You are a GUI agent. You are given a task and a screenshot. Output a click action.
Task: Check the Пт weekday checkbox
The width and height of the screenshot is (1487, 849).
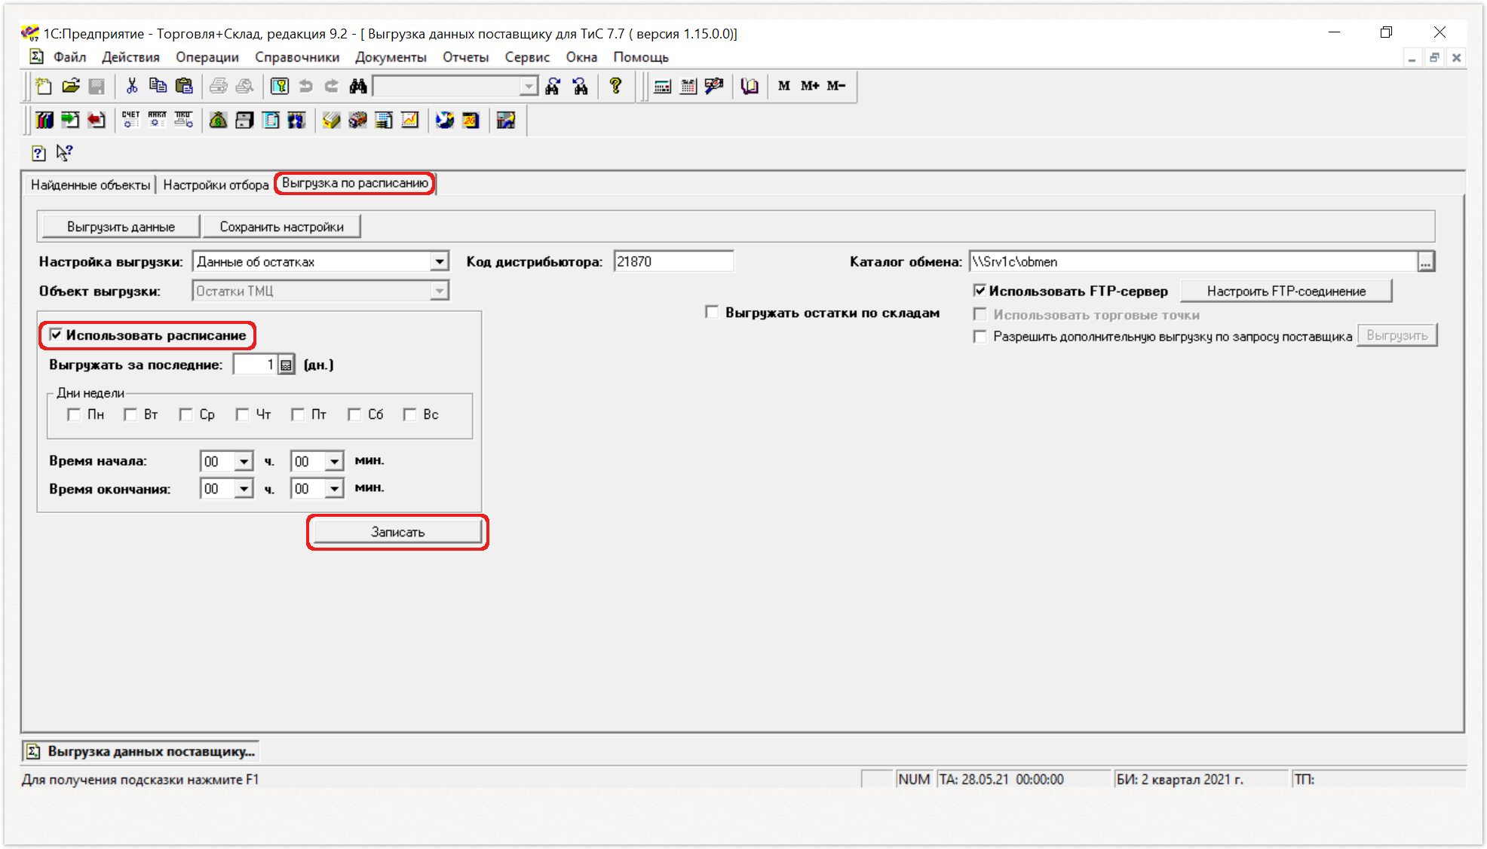(298, 414)
